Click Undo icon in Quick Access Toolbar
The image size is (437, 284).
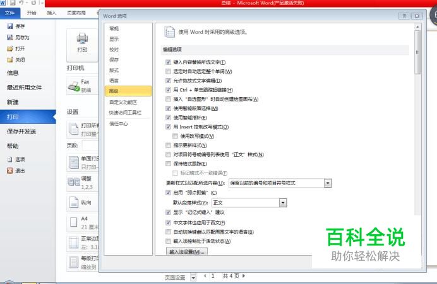tap(21, 3)
